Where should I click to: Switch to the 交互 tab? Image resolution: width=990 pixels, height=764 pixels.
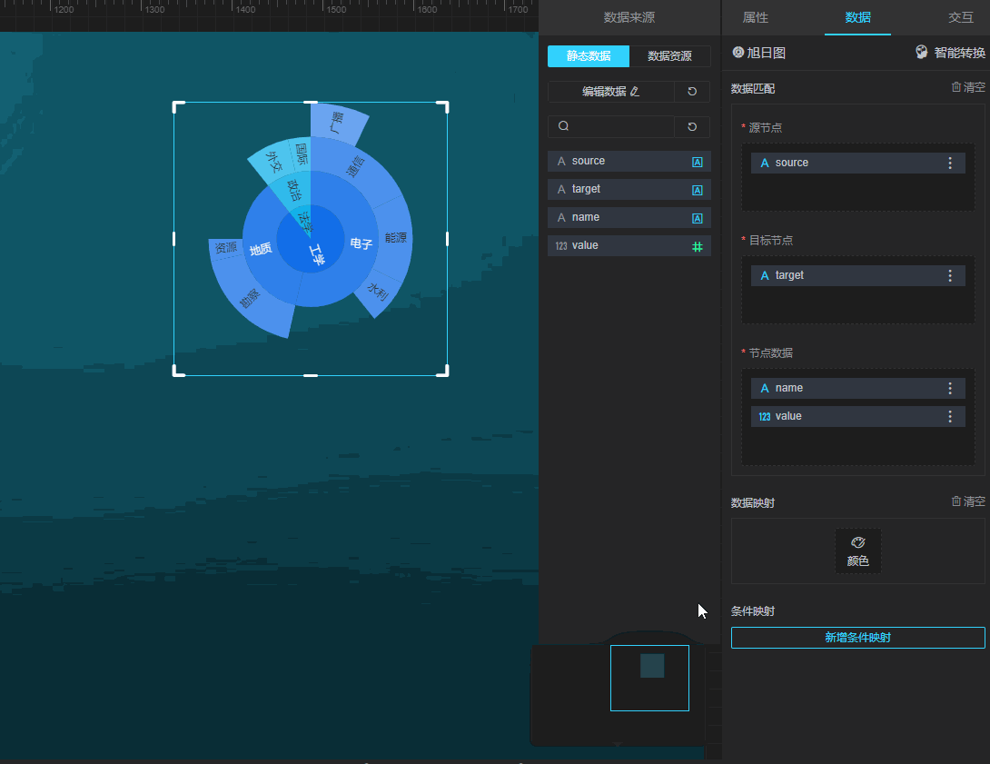(x=960, y=17)
